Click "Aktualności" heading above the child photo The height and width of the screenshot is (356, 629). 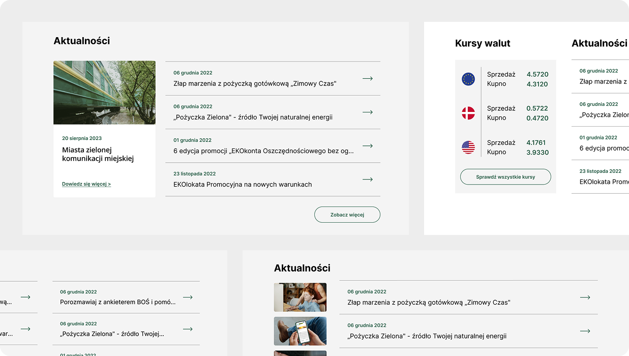point(302,268)
